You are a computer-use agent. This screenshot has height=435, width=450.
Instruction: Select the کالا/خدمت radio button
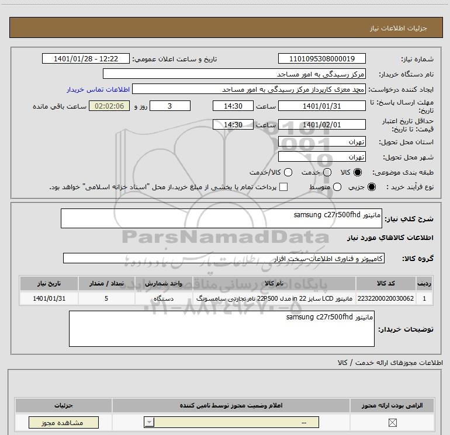point(288,172)
